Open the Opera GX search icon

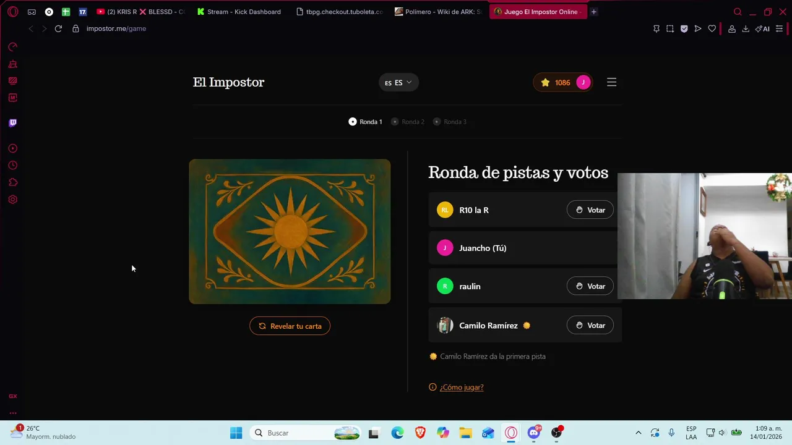point(738,12)
